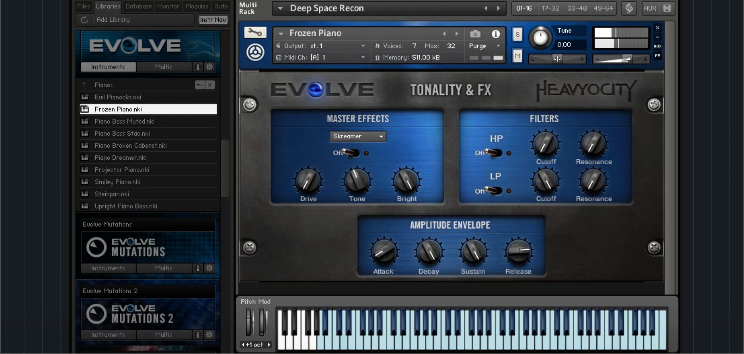Click the Max voices value 32
744x354 pixels.
(451, 46)
